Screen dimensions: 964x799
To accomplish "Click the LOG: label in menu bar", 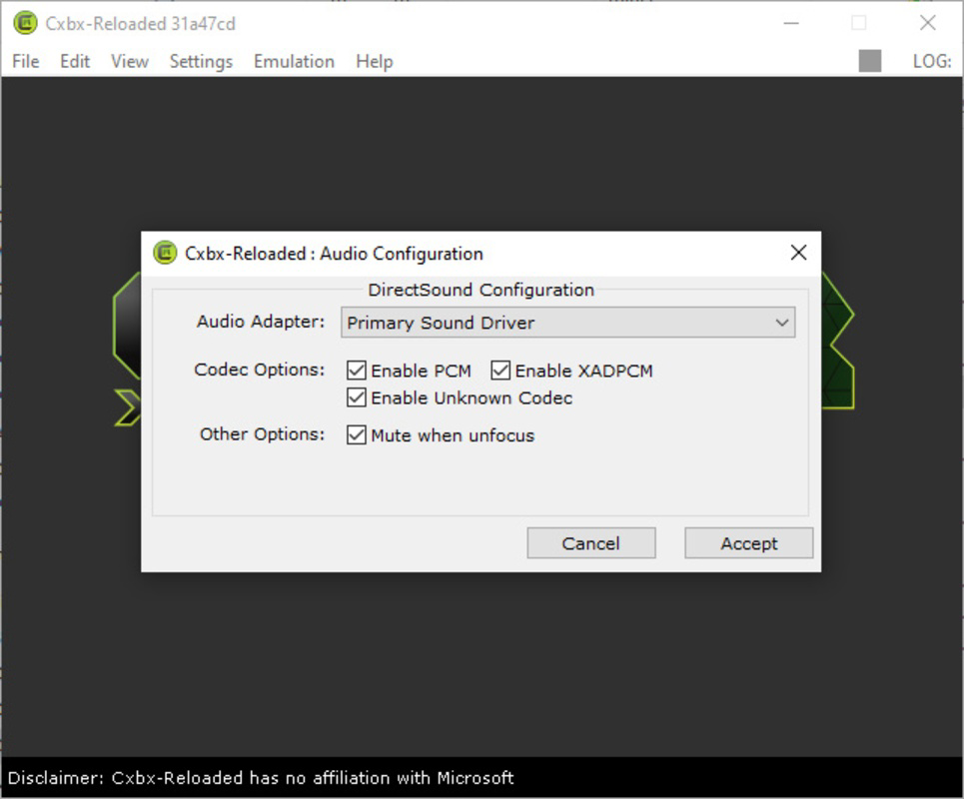I will click(932, 62).
